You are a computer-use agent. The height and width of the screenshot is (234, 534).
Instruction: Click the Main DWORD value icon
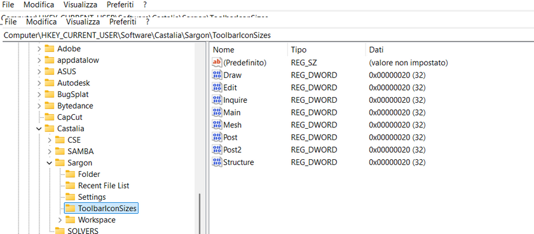[x=217, y=112]
